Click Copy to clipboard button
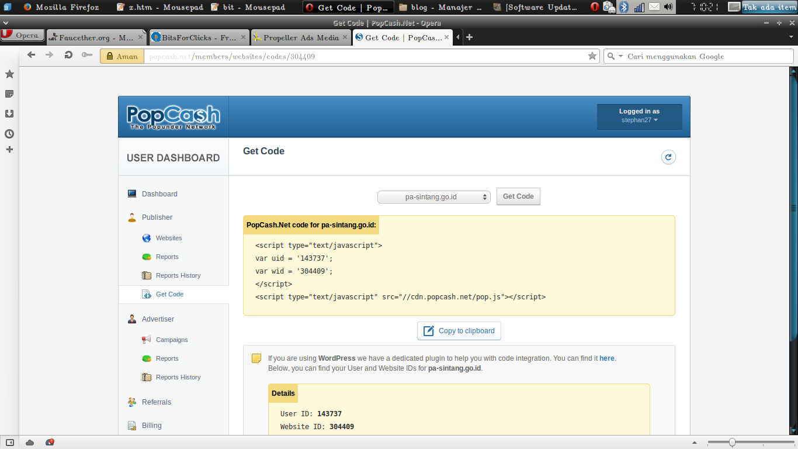This screenshot has width=798, height=449. [459, 331]
